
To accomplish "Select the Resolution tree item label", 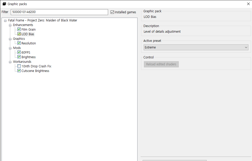I will [x=29, y=43].
